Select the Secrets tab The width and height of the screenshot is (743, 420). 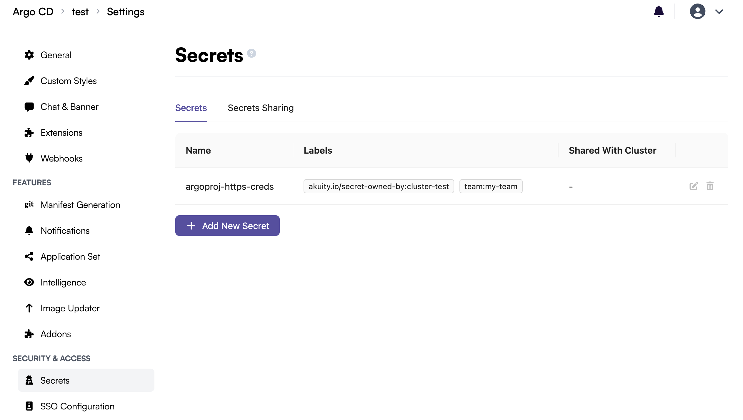point(191,108)
